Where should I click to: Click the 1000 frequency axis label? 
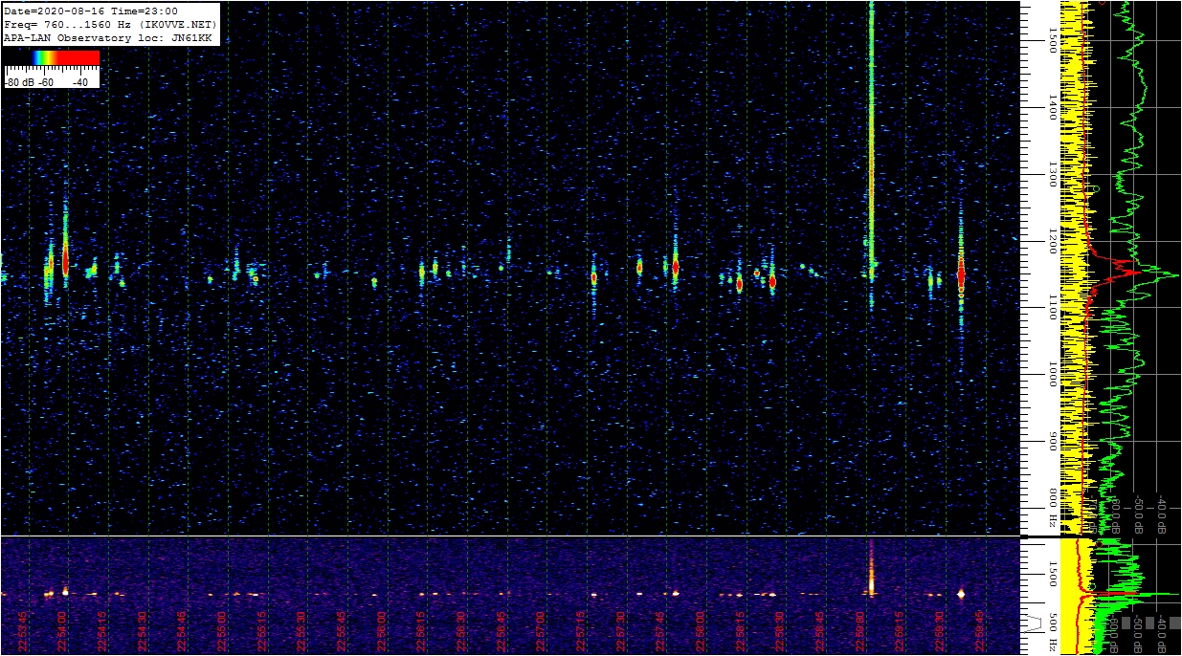pyautogui.click(x=1052, y=375)
